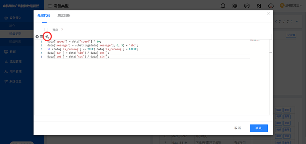Switch to the 测试数据 tab
The width and height of the screenshot is (306, 144).
[x=64, y=16]
